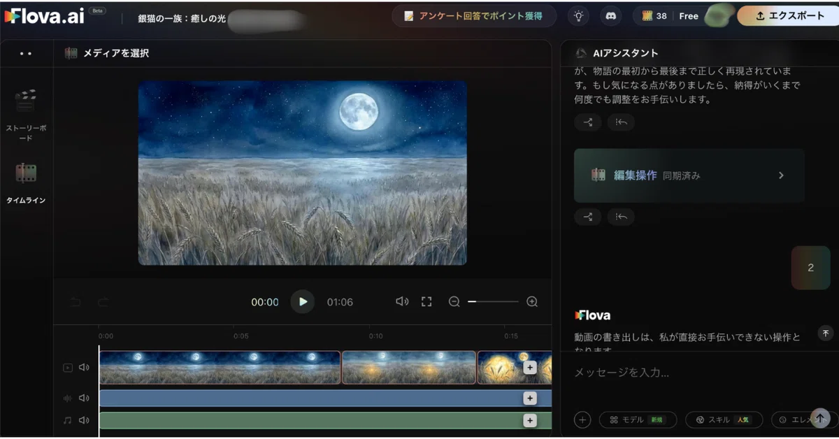Focus the メッセージを入力 message input

pos(699,373)
